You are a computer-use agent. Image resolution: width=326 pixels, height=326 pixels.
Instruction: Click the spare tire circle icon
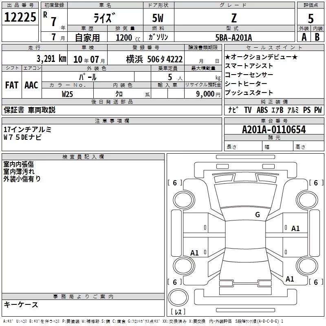click(178, 298)
